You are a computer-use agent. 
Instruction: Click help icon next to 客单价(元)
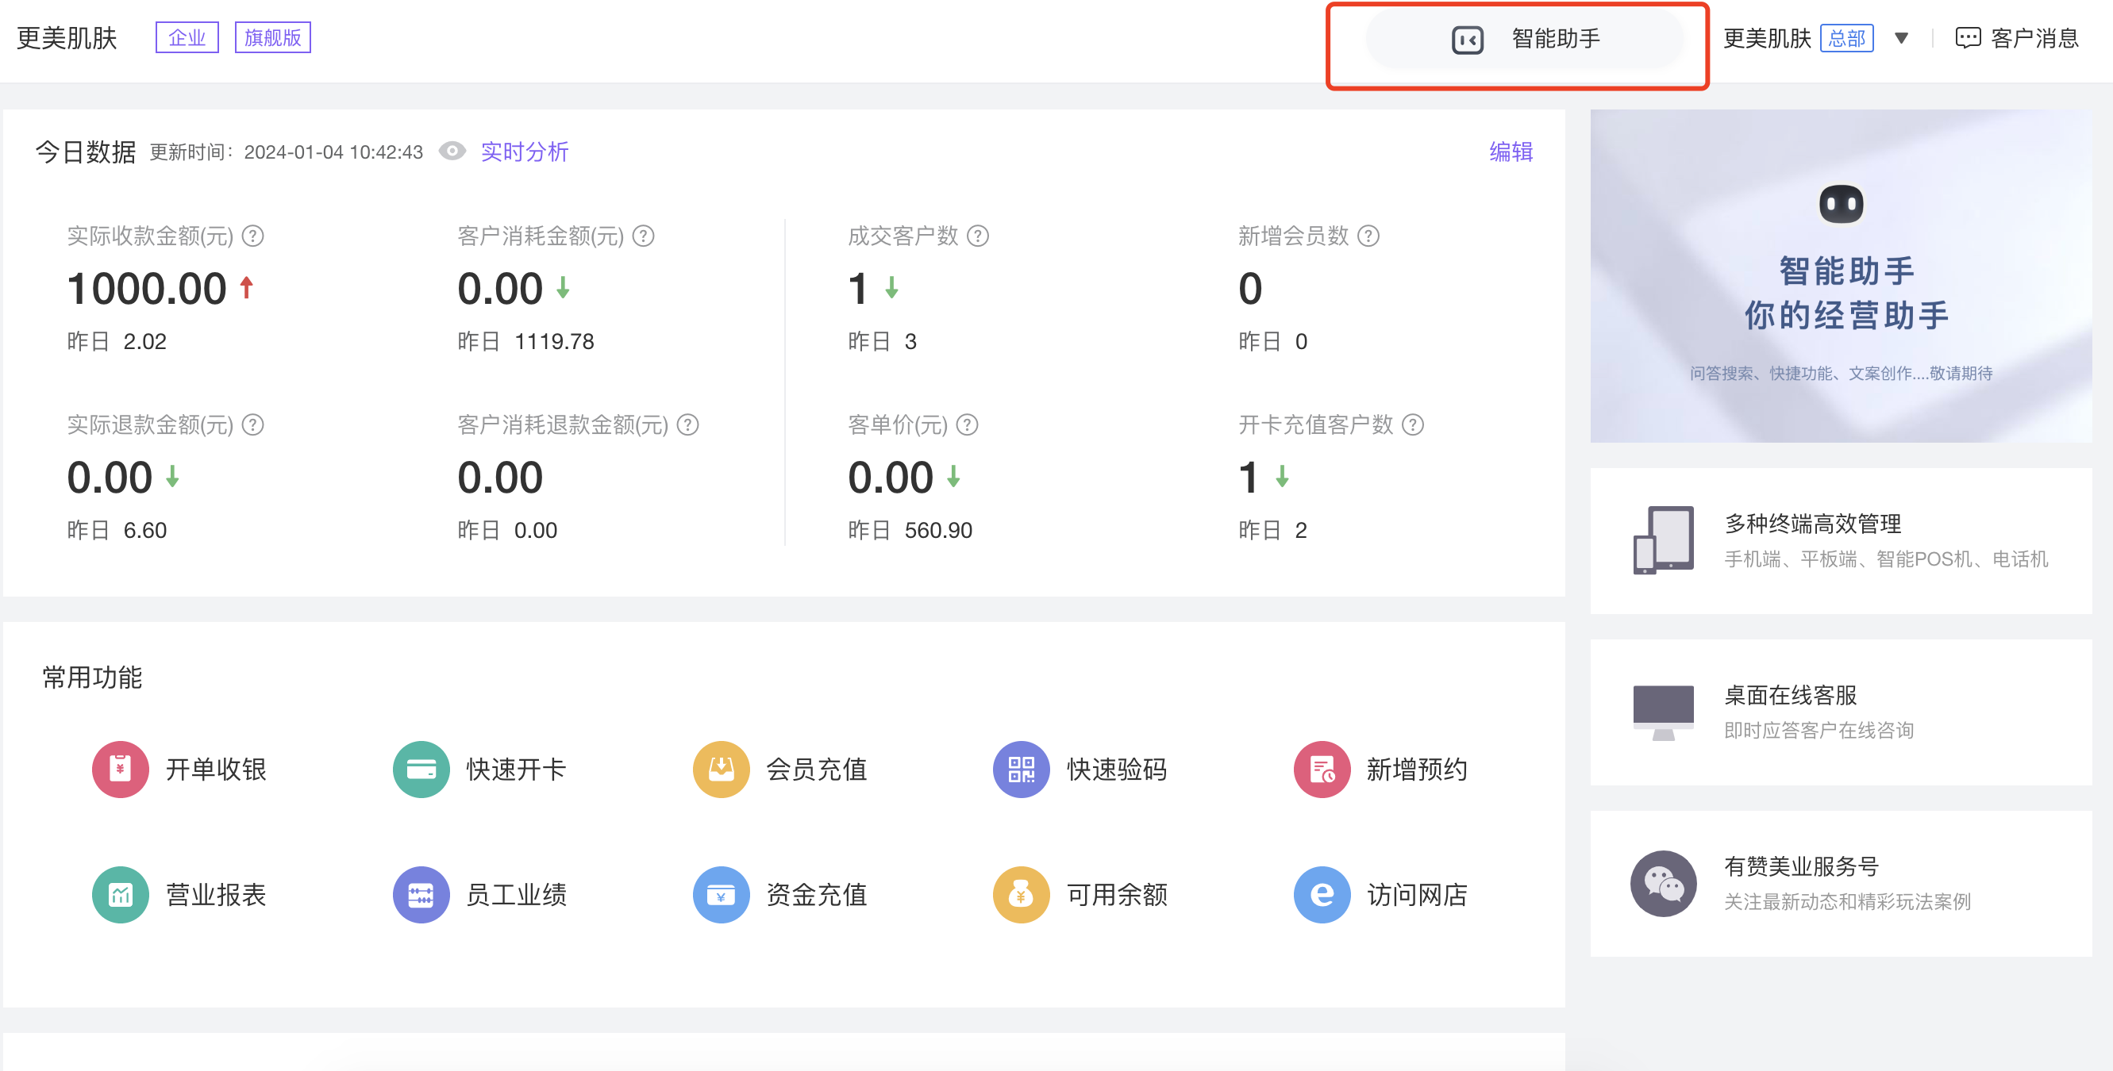[x=967, y=424]
